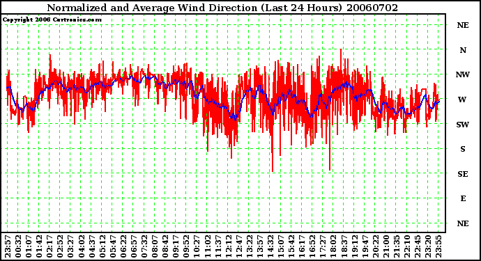Click the 15:42 time label

tap(291, 246)
